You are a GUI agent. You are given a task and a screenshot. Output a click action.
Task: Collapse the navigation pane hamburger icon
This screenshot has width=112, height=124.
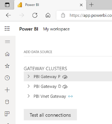pos(7,42)
